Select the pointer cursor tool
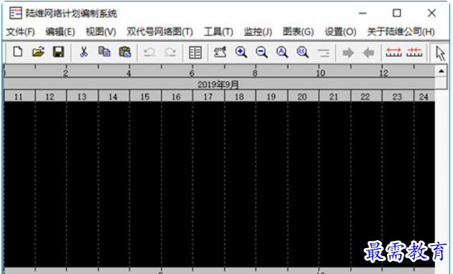The height and width of the screenshot is (274, 453). [440, 53]
